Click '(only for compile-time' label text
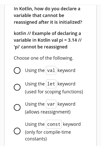Viewport: 101px width, 146px height. (48, 132)
